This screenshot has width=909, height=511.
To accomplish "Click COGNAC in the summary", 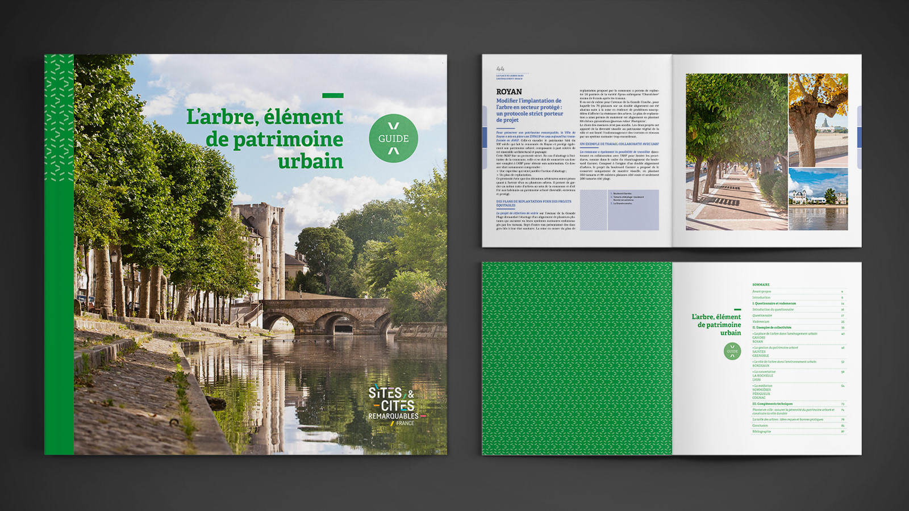I will pos(759,397).
